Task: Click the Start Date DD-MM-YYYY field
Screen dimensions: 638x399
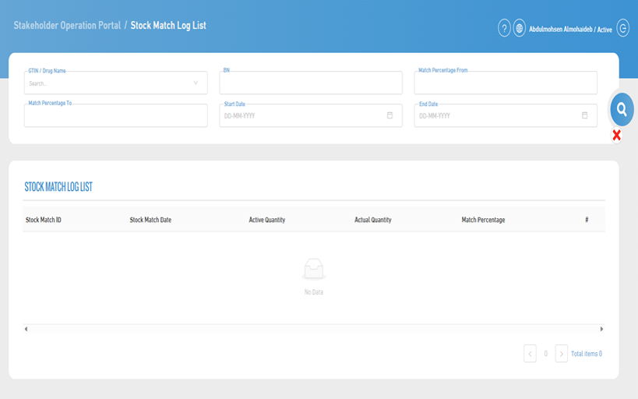Action: 311,115
